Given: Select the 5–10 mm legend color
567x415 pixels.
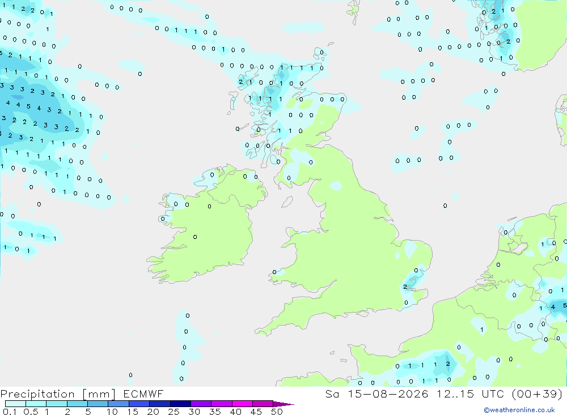Looking at the screenshot, I should [x=98, y=404].
